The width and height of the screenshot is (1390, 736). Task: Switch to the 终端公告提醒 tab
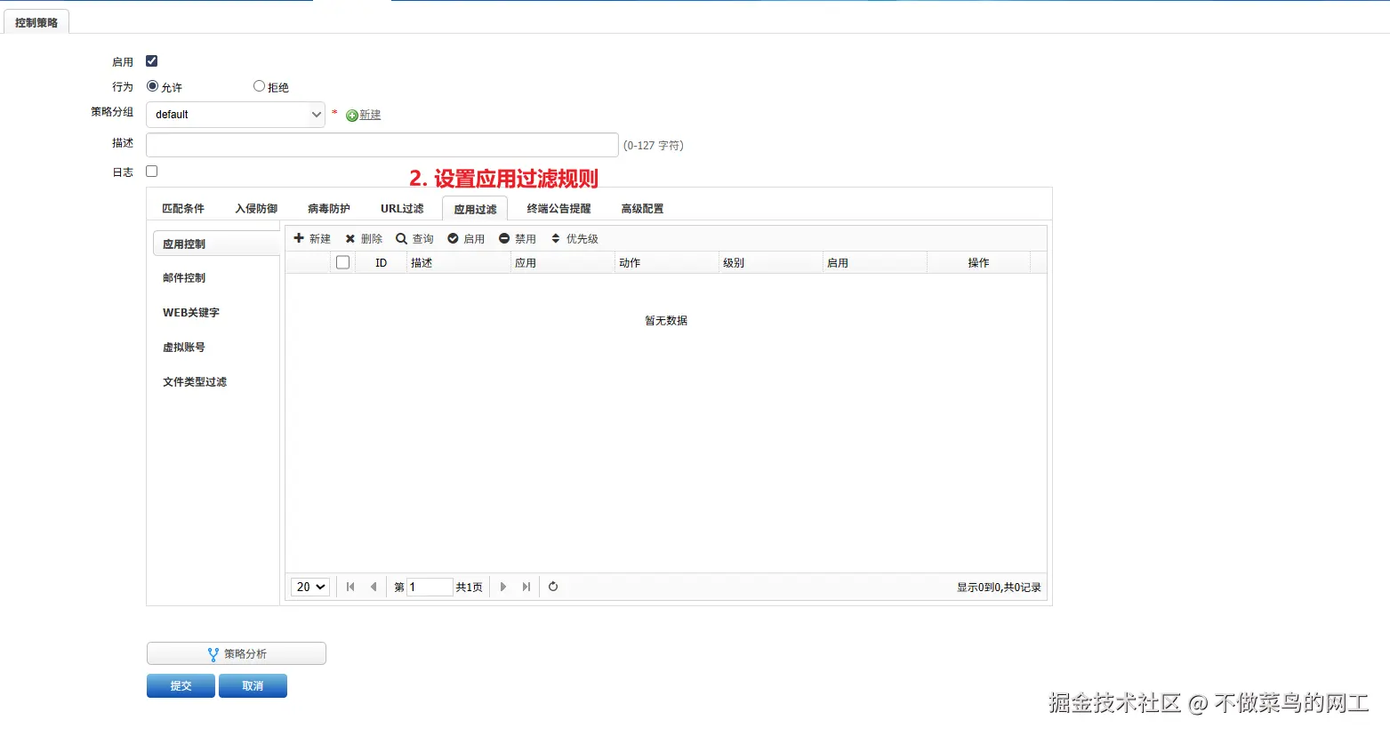click(x=558, y=209)
